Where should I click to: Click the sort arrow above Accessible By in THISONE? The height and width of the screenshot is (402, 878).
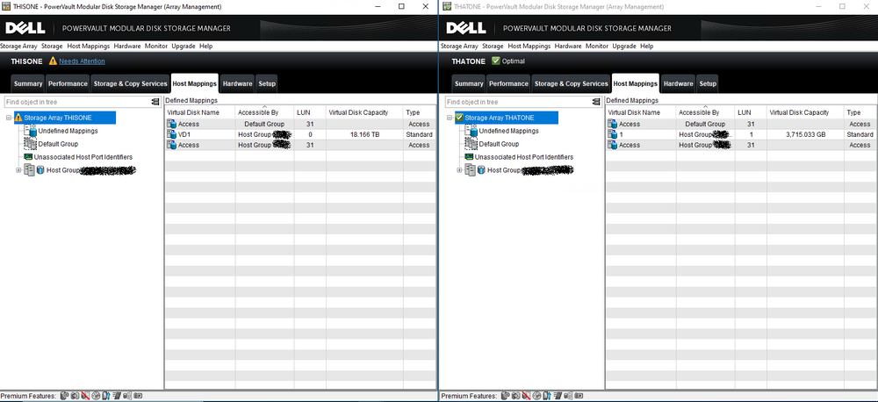pyautogui.click(x=264, y=106)
